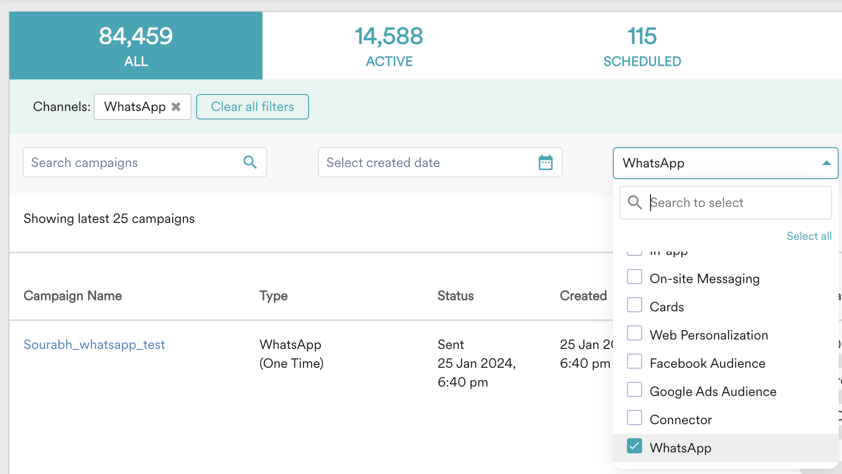
Task: Open the calendar icon for created date
Action: pyautogui.click(x=545, y=163)
